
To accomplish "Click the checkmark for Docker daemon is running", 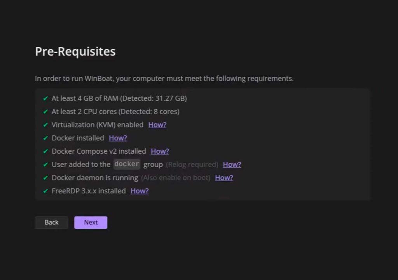I will point(45,178).
